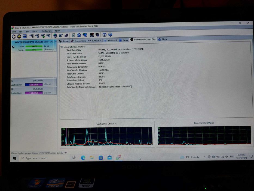Click the report document toolbar icon
254x191 pixels.
[74, 35]
